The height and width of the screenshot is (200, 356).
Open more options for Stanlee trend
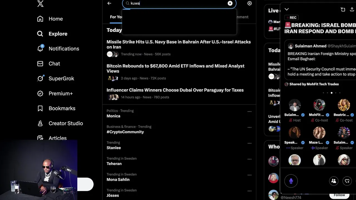(249, 143)
